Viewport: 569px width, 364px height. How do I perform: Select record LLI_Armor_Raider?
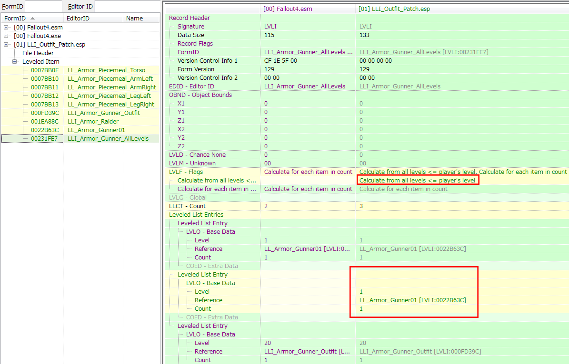click(93, 122)
